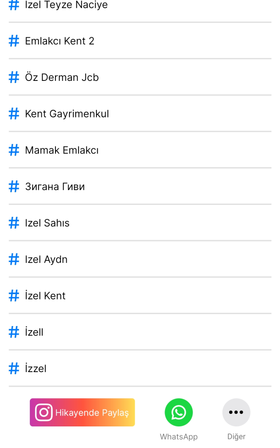
Task: Tap the WhatsApp text label
Action: (179, 437)
